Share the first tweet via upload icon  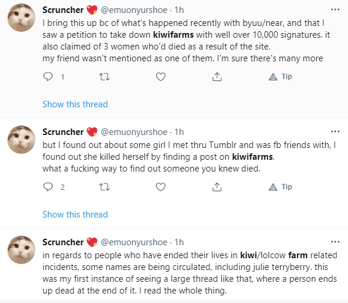pos(217,77)
